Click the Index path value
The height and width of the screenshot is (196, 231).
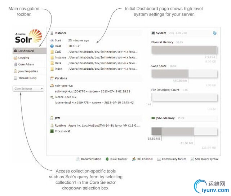[103, 69]
